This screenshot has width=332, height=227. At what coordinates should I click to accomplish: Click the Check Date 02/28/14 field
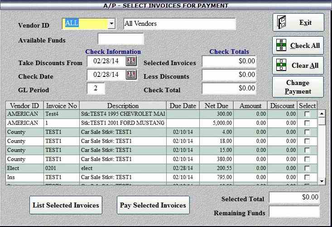tap(106, 75)
